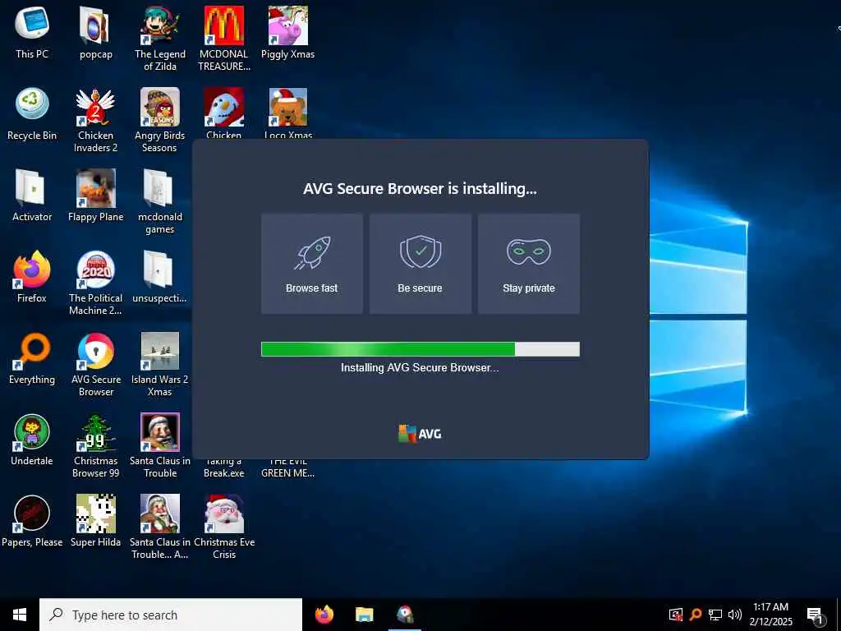Click the 'Type here to search' box
The height and width of the screenshot is (631, 841).
tap(171, 615)
